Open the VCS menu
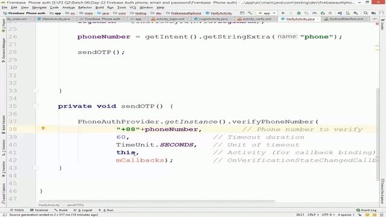This screenshot has height=217, width=386. (133, 7)
